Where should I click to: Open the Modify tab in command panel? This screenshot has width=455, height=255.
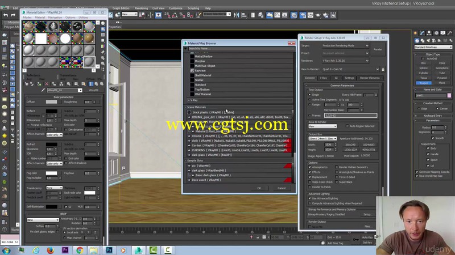point(422,33)
